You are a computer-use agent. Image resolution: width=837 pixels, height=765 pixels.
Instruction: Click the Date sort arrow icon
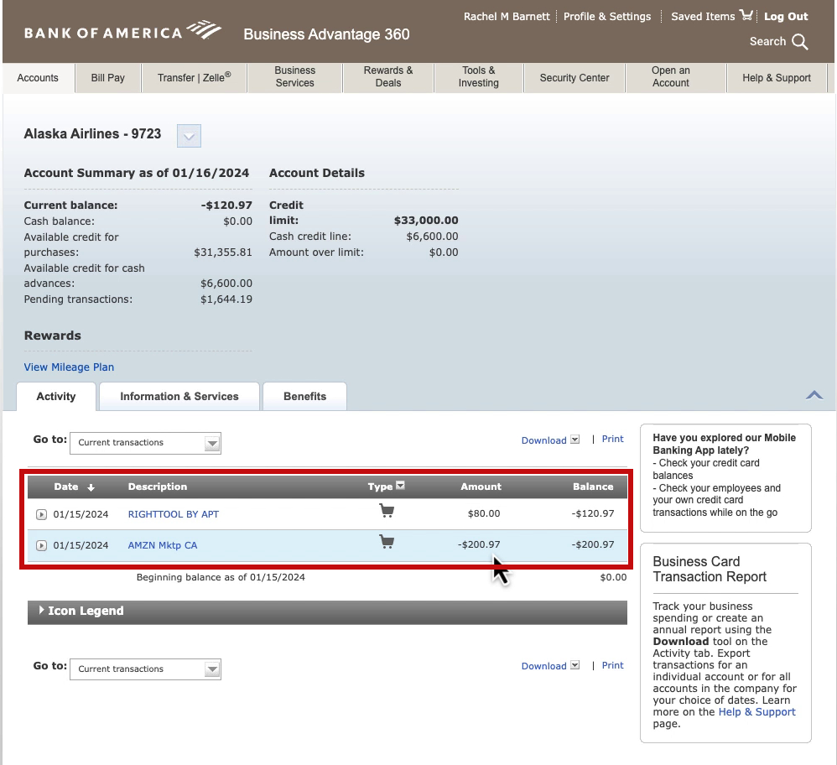91,487
